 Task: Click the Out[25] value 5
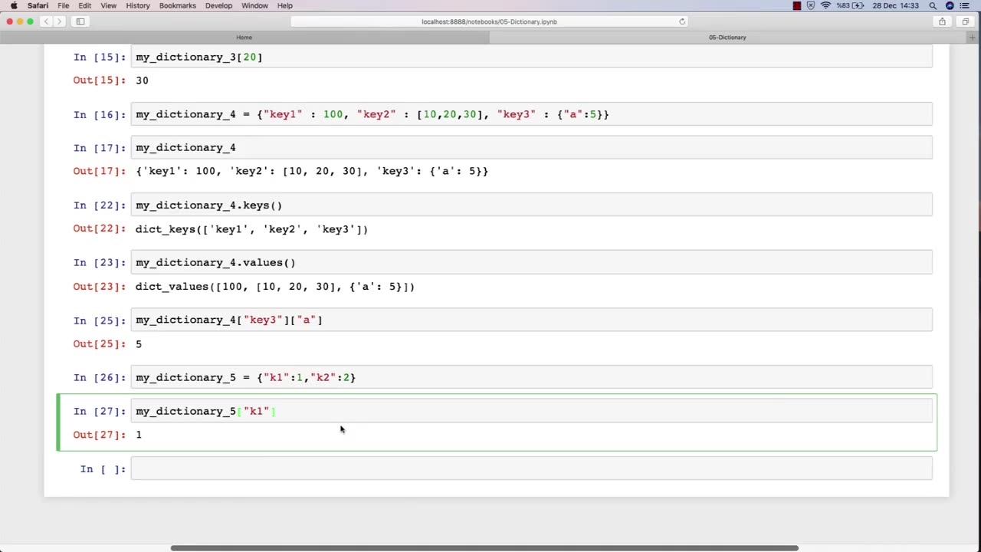[139, 343]
